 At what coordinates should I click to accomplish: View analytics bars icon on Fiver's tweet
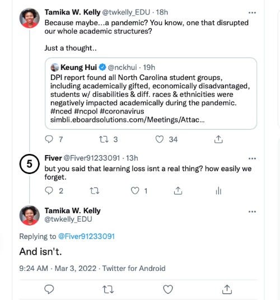pyautogui.click(x=218, y=191)
